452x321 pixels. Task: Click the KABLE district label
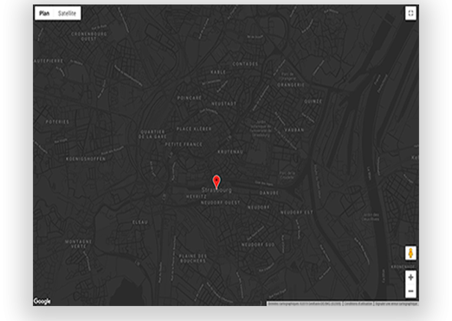tap(218, 72)
